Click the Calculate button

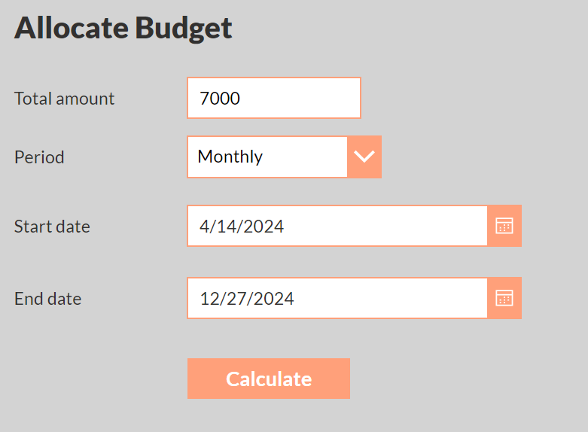(x=269, y=379)
